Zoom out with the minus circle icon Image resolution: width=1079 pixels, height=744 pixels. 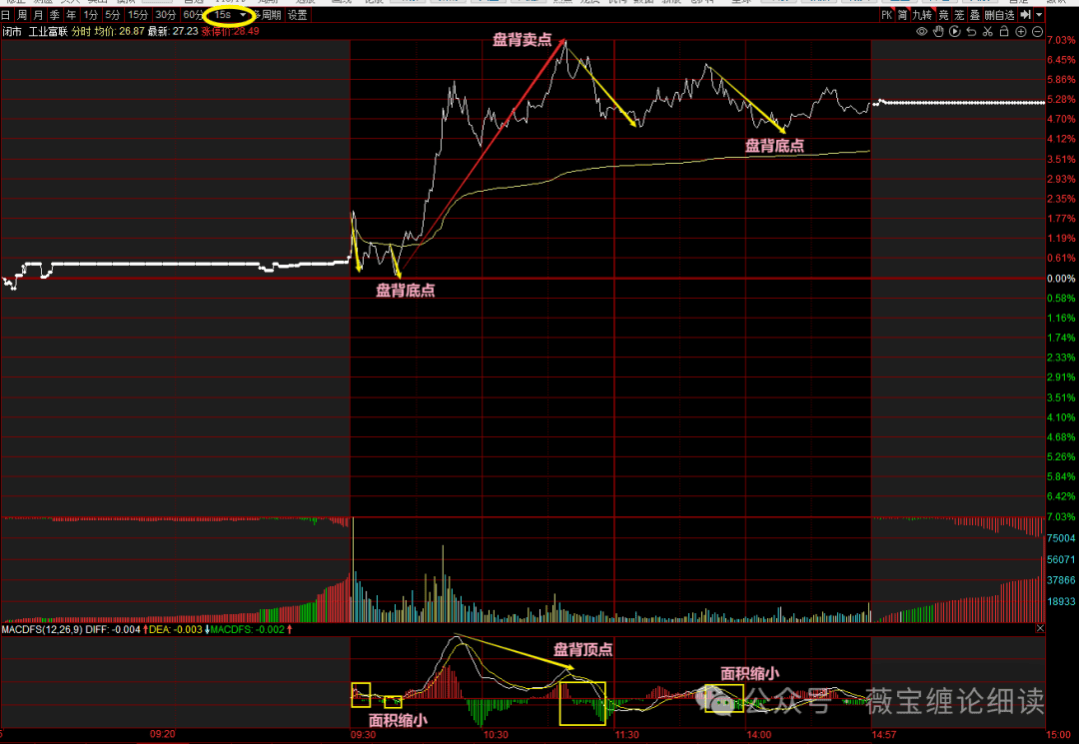(x=1037, y=32)
